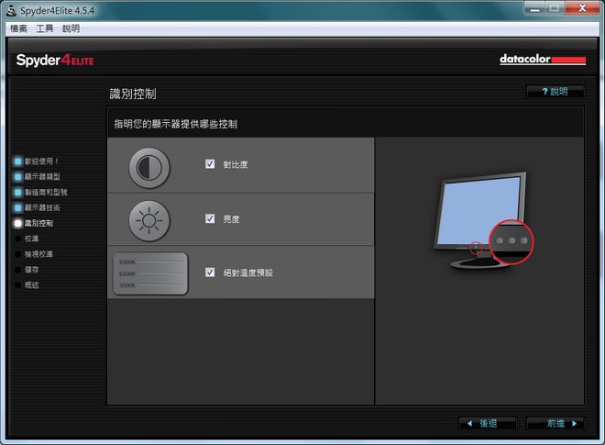Click the red-circled monitor buttons graphic

coord(511,241)
